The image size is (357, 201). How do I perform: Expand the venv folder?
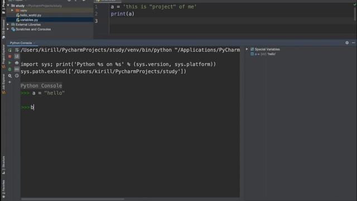12,10
